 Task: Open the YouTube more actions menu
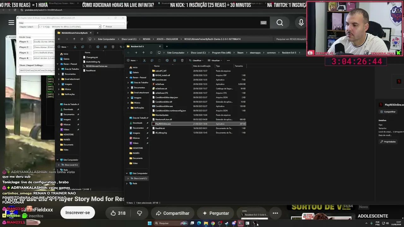(275, 213)
